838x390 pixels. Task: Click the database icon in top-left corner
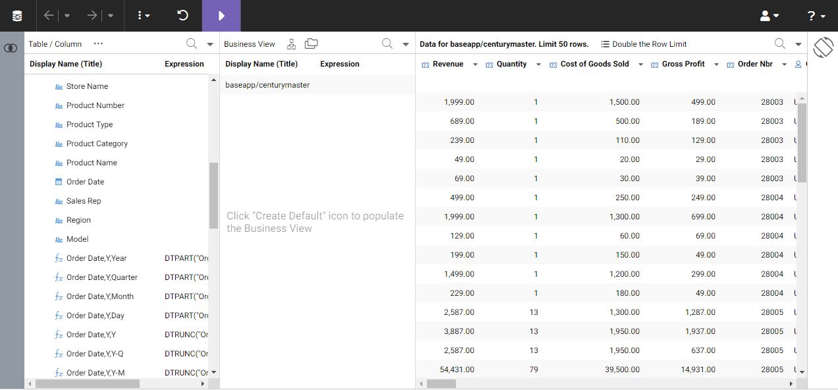coord(17,16)
